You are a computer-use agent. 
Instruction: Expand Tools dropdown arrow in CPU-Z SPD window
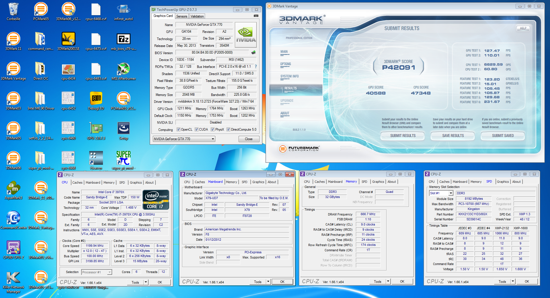[513, 281]
